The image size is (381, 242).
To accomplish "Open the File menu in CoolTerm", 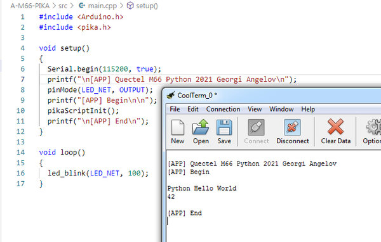I will (175, 109).
